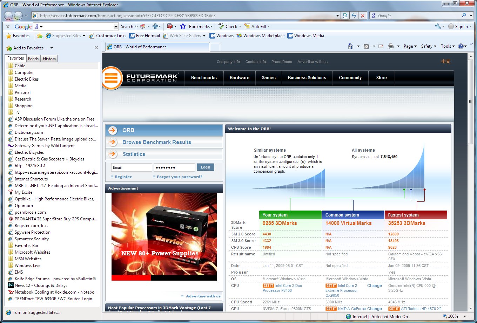Click the Compatibility View broken-page icon
The image size is (477, 323).
pos(345,16)
